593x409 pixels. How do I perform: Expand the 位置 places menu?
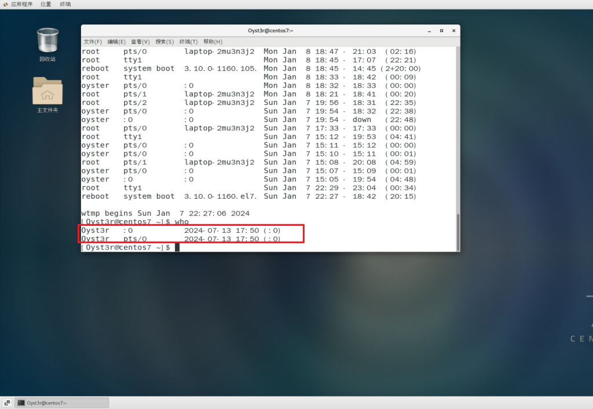[x=46, y=4]
